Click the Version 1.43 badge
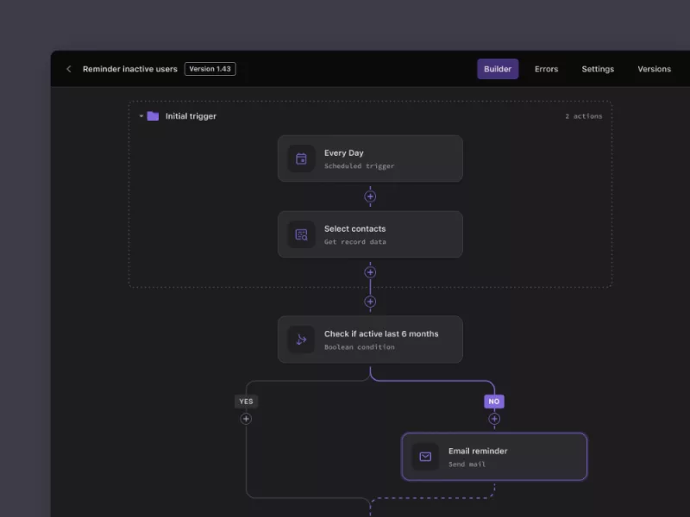Viewport: 690px width, 517px height. 210,68
